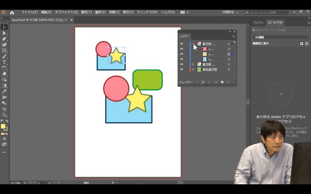
Task: Switch library to list view
Action: click(307, 44)
